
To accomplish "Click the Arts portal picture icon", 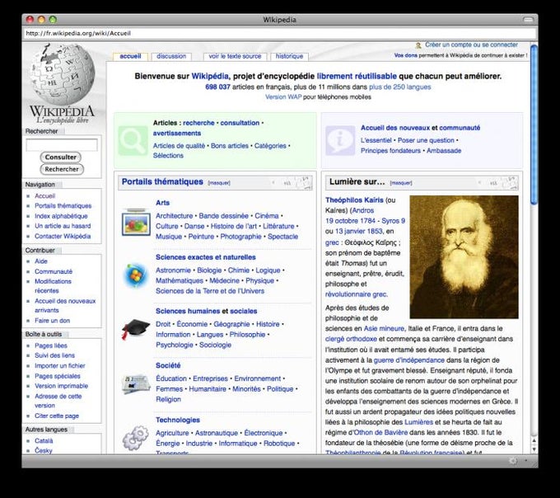I will 136,223.
